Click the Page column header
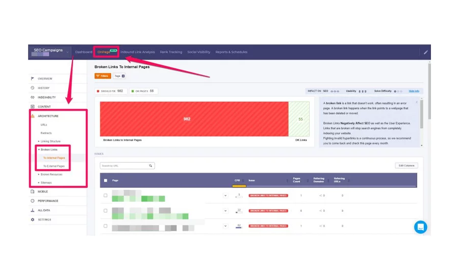 click(115, 180)
